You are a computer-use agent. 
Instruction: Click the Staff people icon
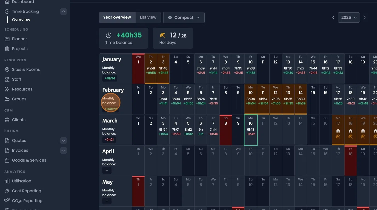click(x=7, y=79)
